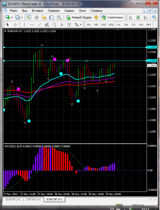This screenshot has height=210, width=160.
Task: Open the Profiles toolbar icon
Action: tap(18, 17)
